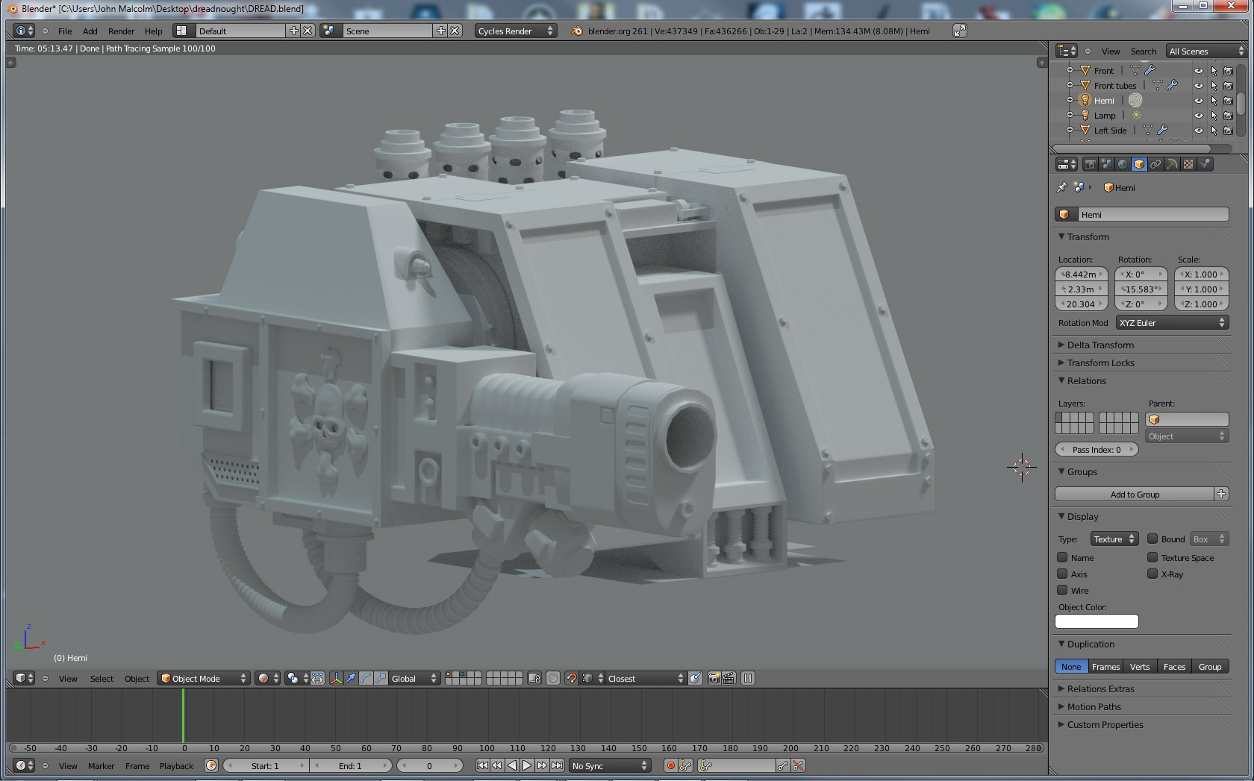Open the Texture properties tab (checker icon)
The image size is (1254, 781).
tap(1188, 164)
